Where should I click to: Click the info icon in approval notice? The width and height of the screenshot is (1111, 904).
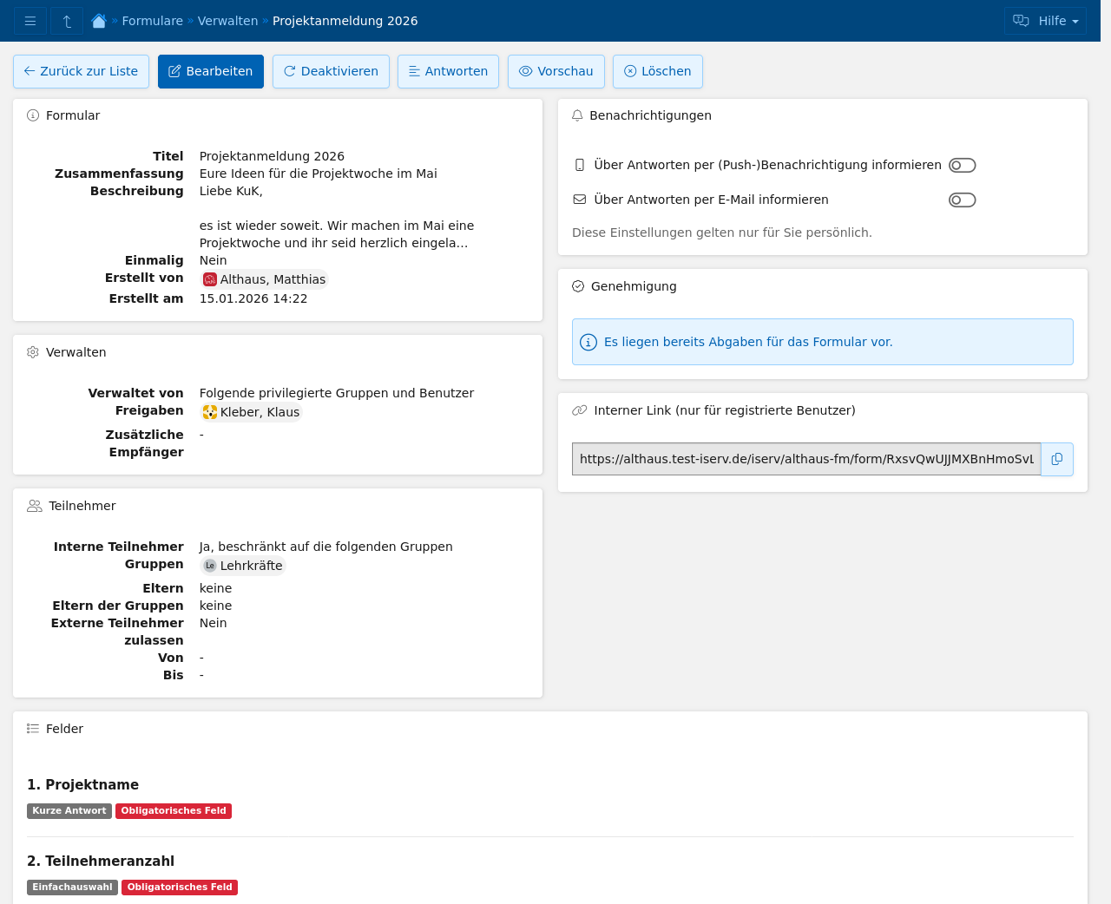click(x=588, y=342)
